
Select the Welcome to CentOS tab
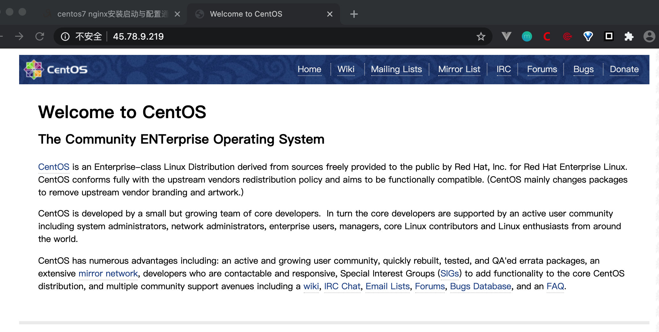263,14
